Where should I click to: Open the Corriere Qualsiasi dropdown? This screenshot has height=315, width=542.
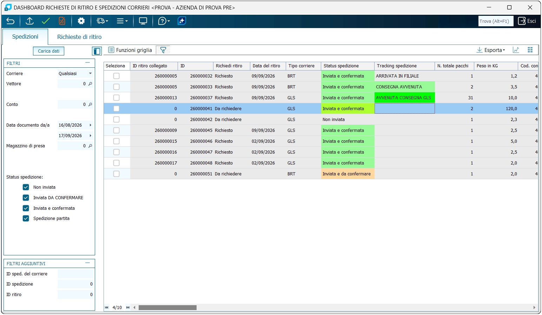click(x=75, y=74)
